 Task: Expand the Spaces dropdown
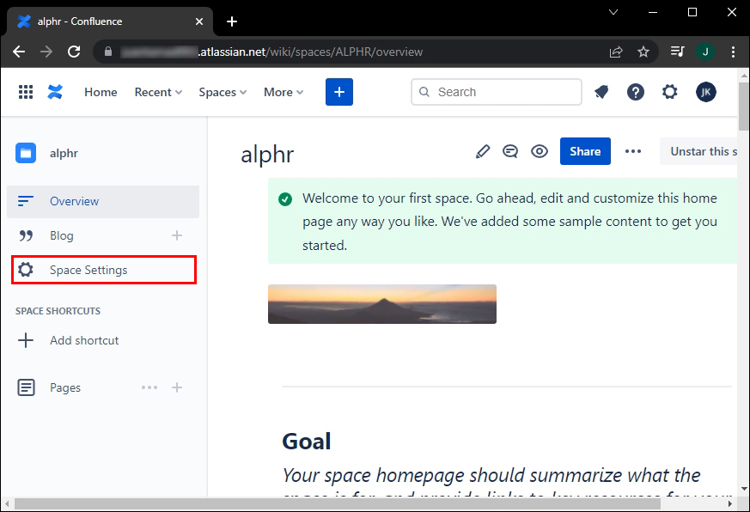coord(223,92)
